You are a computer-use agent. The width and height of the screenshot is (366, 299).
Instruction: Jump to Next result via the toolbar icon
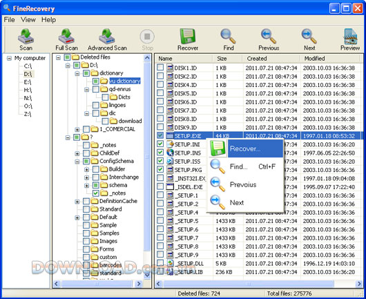click(309, 37)
